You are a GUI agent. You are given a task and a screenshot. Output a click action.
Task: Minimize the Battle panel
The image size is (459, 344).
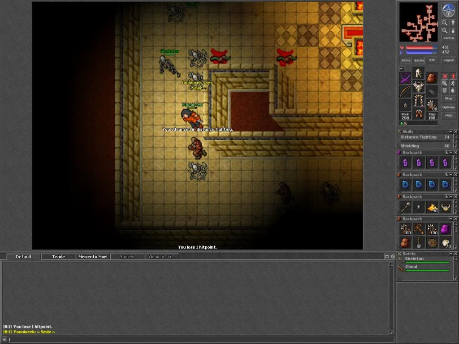tap(451, 254)
